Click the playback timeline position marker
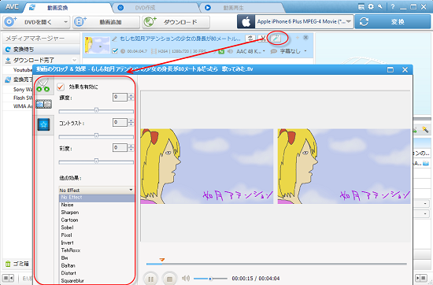Screen dimensions: 433x285 tap(162, 260)
